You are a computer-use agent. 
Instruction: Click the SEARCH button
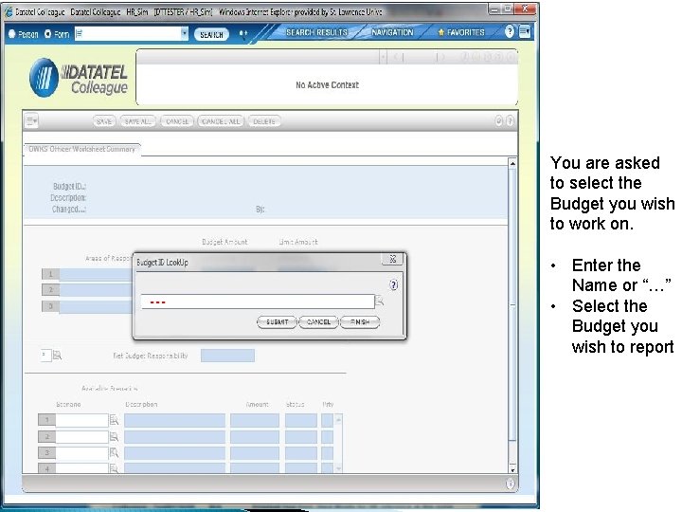click(211, 34)
